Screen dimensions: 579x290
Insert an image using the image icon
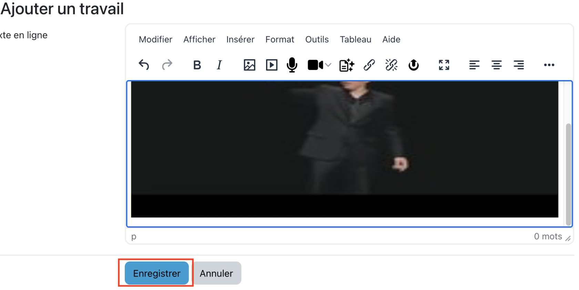click(x=249, y=65)
